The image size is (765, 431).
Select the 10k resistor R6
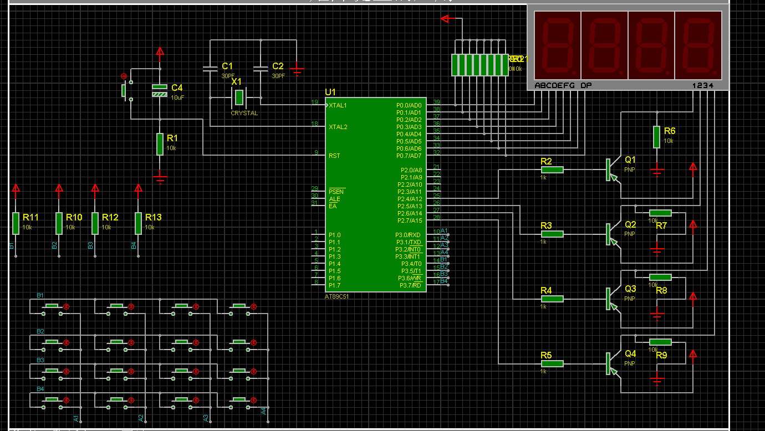[x=657, y=137]
